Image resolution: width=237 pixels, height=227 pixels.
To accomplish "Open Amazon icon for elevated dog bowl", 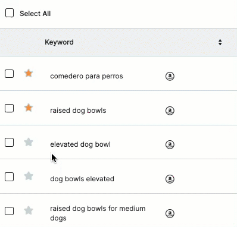I will 170,144.
